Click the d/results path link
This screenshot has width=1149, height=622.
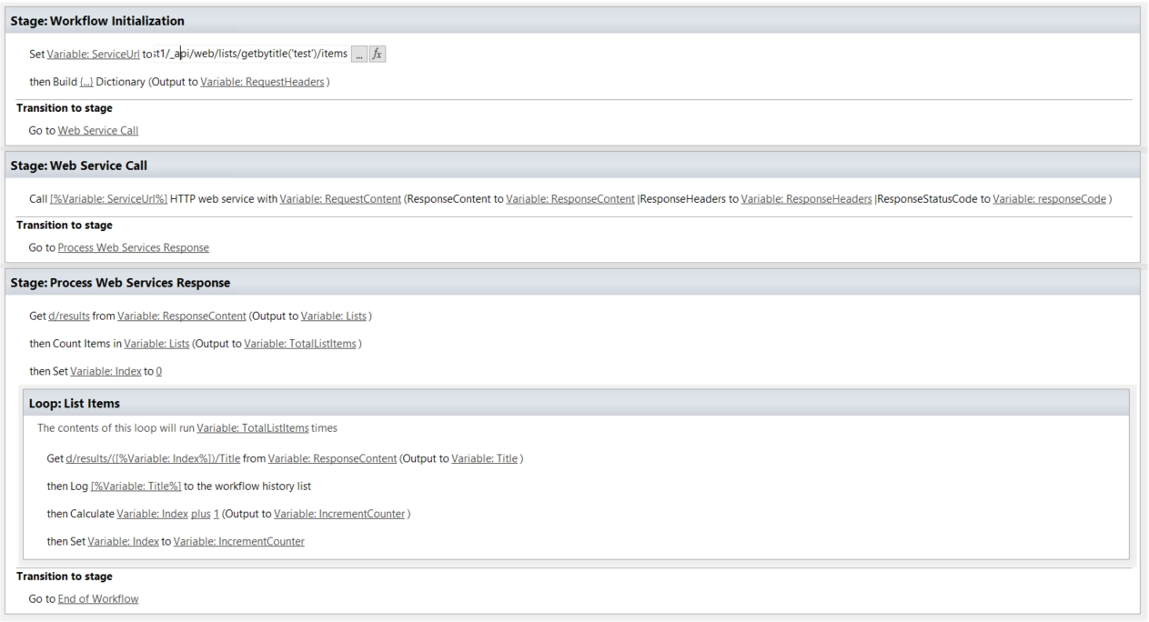click(x=69, y=316)
